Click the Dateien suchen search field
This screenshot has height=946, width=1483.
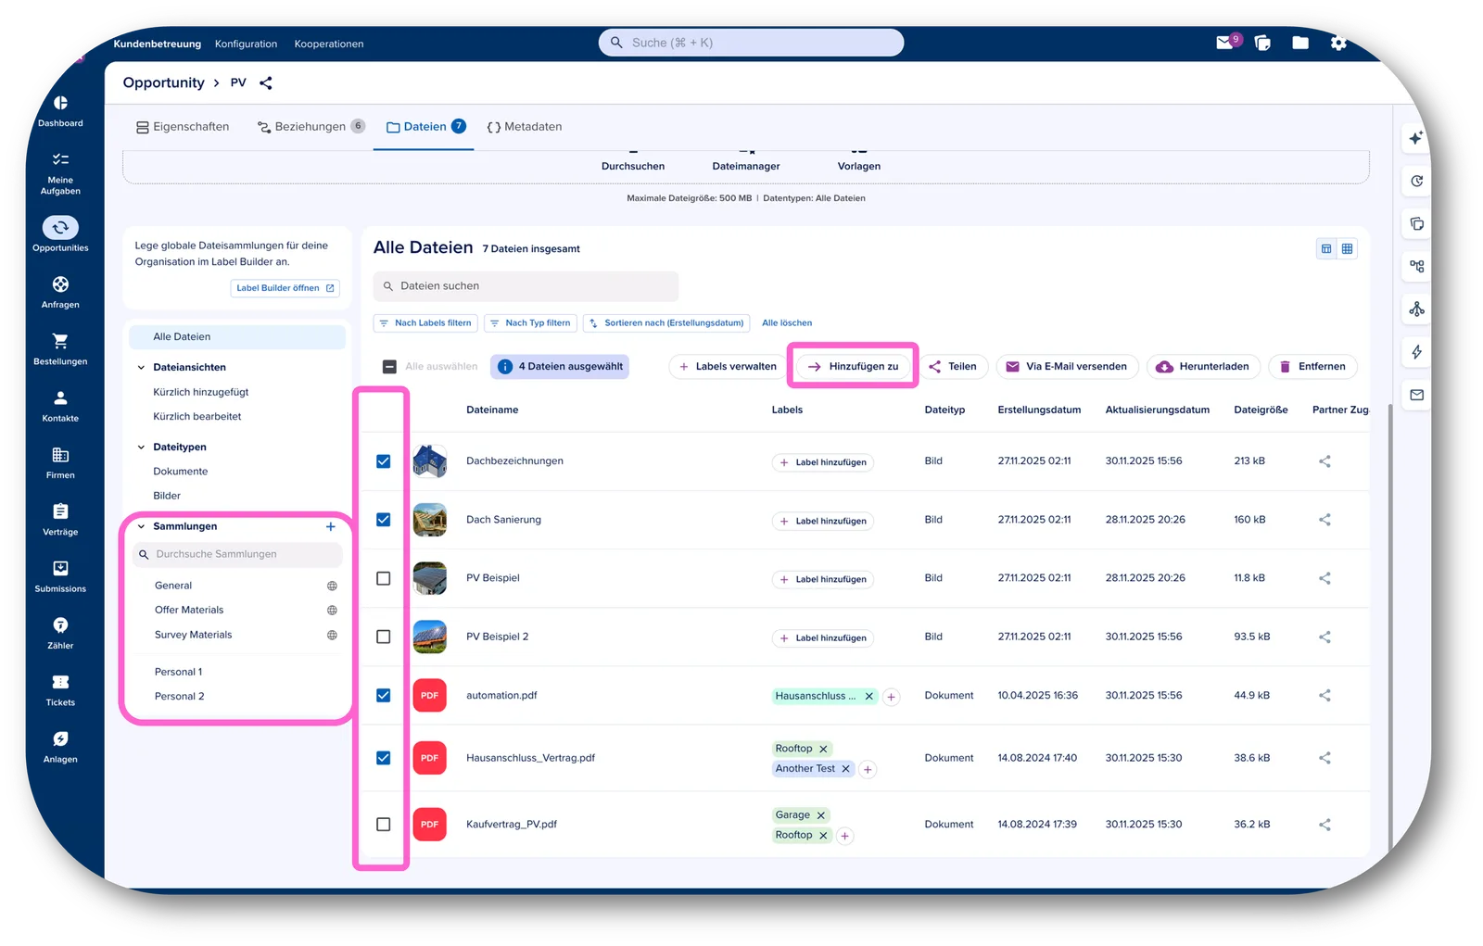pos(526,286)
